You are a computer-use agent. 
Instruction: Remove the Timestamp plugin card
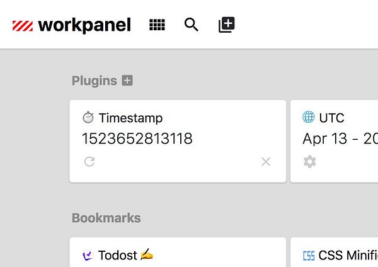click(x=266, y=162)
